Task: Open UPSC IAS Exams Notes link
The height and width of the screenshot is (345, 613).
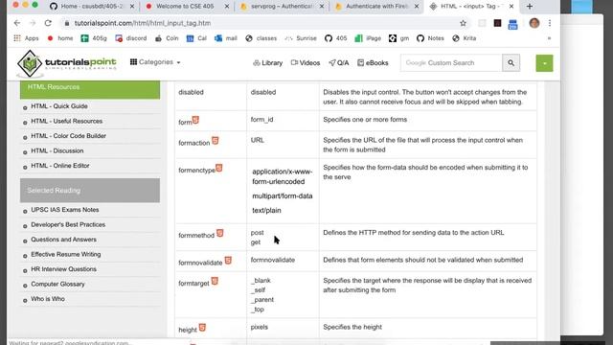Action: point(65,210)
